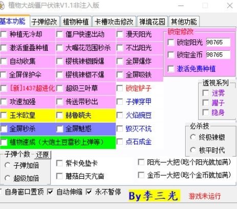The image size is (237, 209).
Task: Click the By 李三光 author label
Action: coord(154,196)
